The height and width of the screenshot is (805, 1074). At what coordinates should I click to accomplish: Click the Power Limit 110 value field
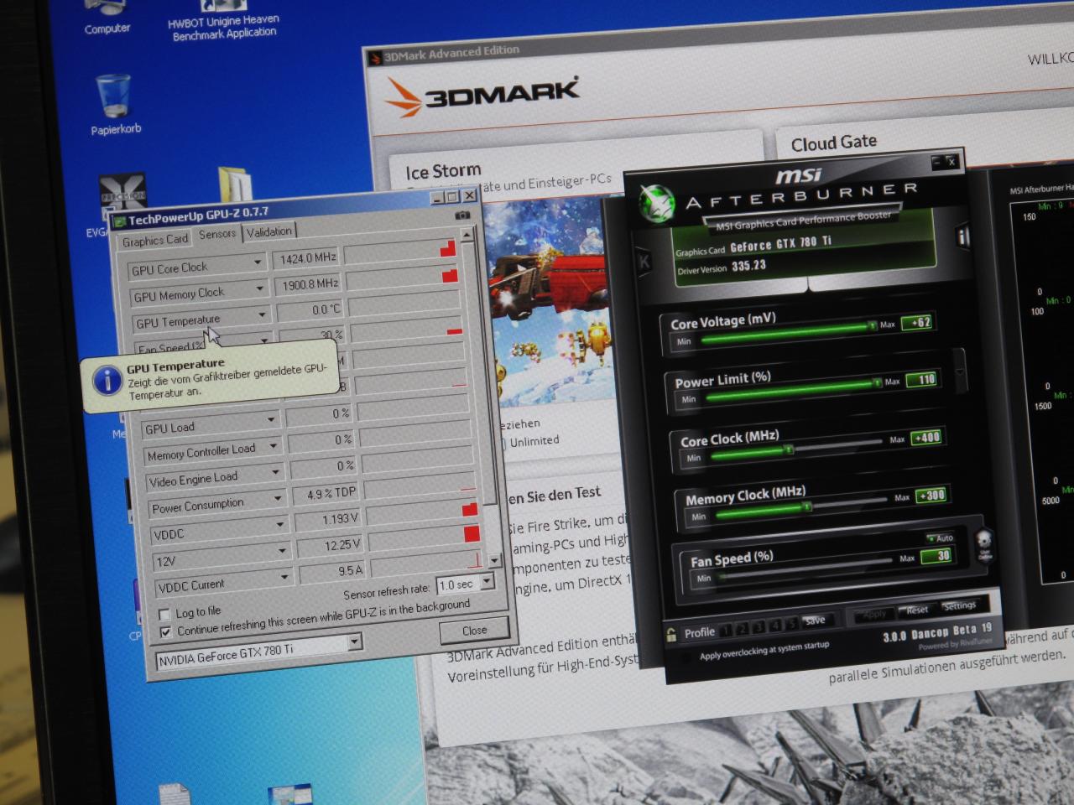tap(921, 380)
